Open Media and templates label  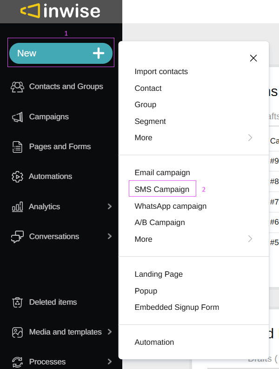coord(65,332)
